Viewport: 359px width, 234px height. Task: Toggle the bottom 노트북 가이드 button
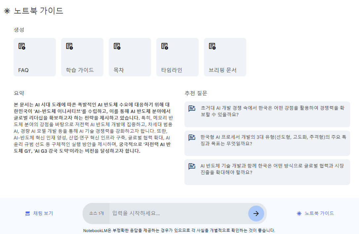pyautogui.click(x=315, y=214)
